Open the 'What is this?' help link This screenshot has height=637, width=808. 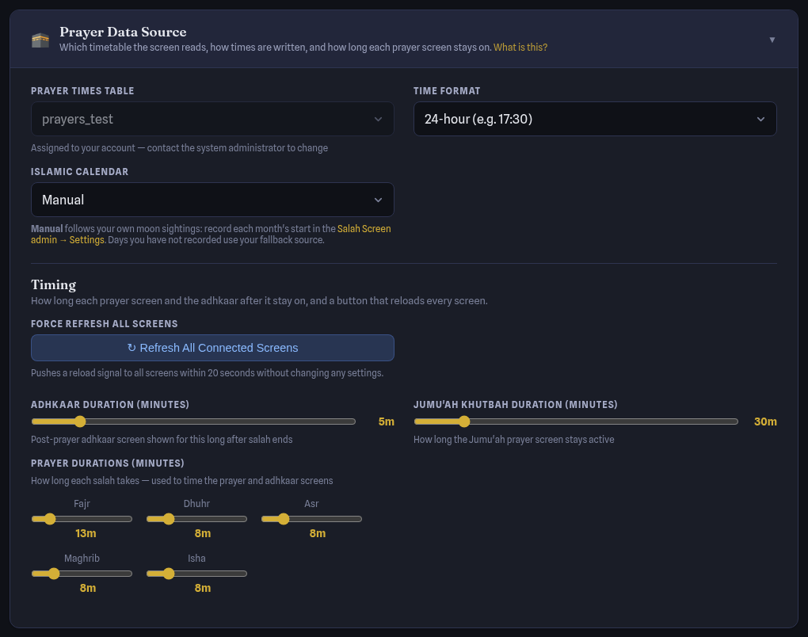[x=520, y=48]
